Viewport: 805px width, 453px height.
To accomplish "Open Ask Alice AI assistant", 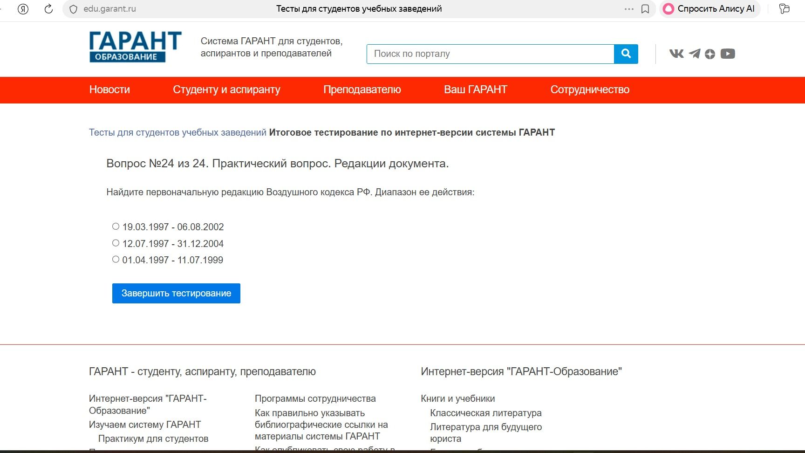I will pos(709,9).
